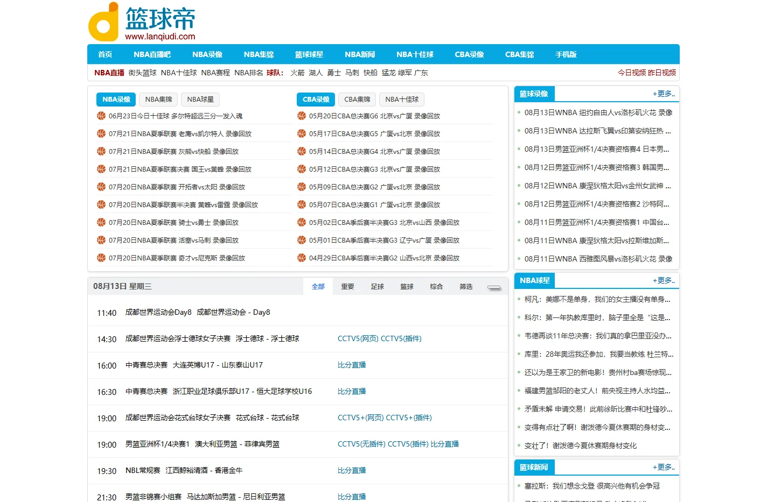Select the NBA十佳球 tab beside CBA集锦
Image resolution: width=767 pixels, height=502 pixels.
pyautogui.click(x=402, y=100)
